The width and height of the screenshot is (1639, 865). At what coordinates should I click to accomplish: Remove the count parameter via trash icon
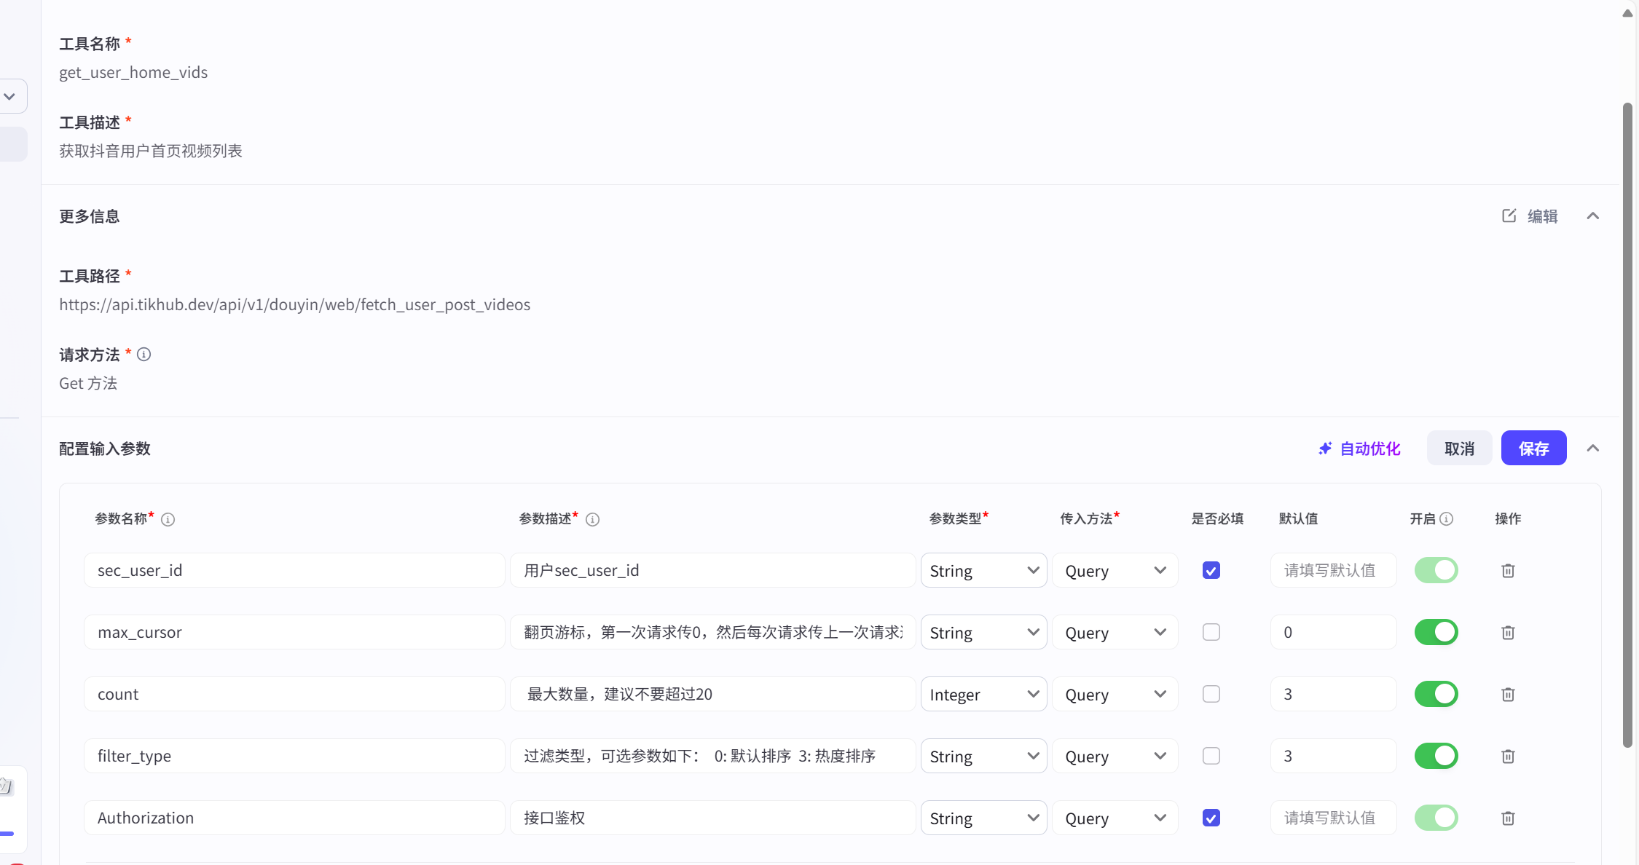point(1508,694)
